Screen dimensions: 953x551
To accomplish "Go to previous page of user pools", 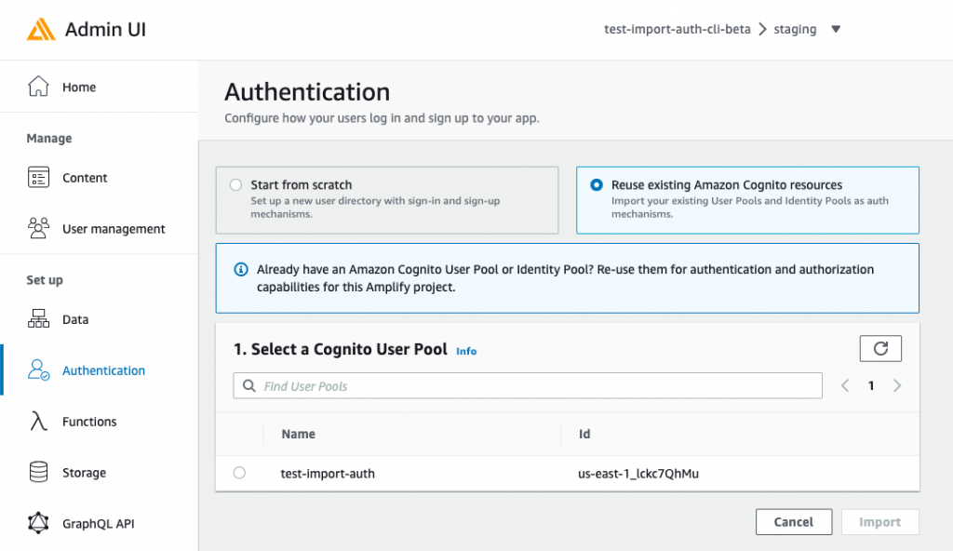I will 845,384.
